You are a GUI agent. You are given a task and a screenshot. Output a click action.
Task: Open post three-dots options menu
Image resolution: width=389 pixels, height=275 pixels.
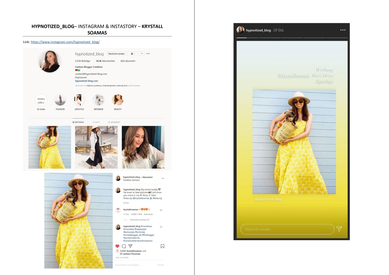163,178
